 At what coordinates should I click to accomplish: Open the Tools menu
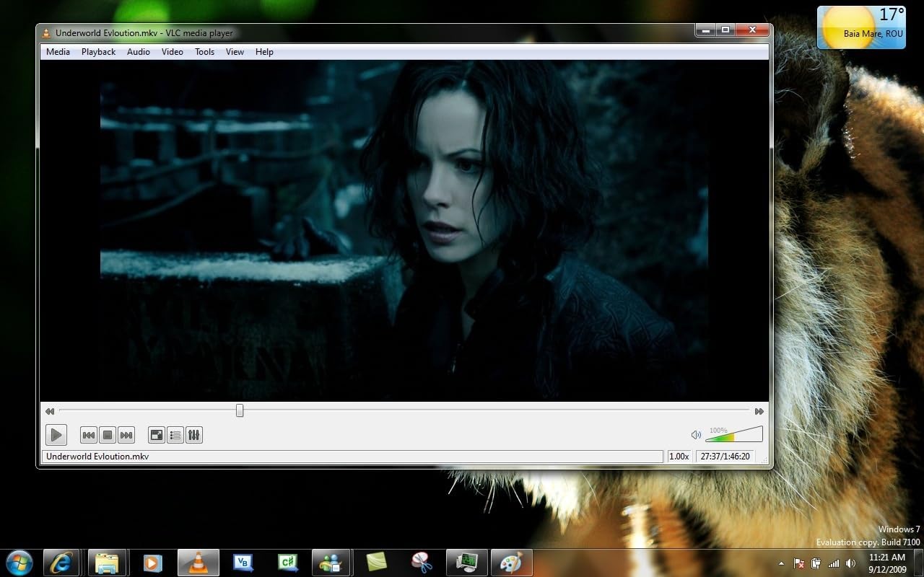[x=204, y=51]
